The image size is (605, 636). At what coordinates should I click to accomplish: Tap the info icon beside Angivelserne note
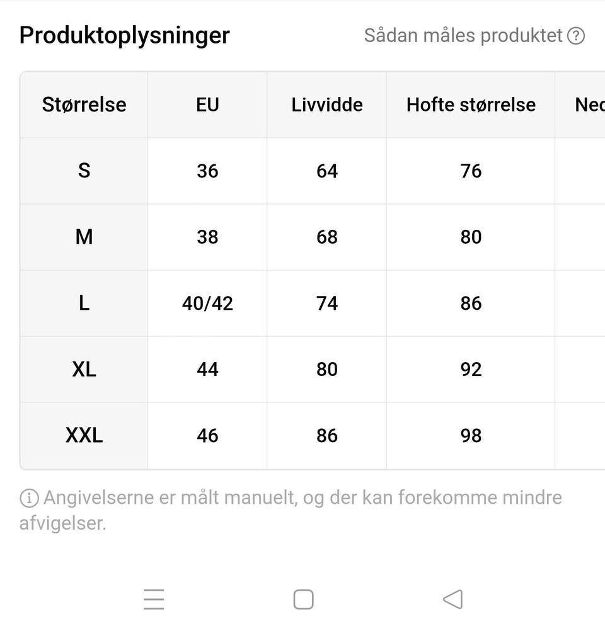pyautogui.click(x=29, y=498)
